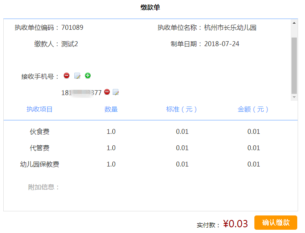Select the 金额（元） column header
The width and height of the screenshot is (305, 233).
click(x=254, y=109)
